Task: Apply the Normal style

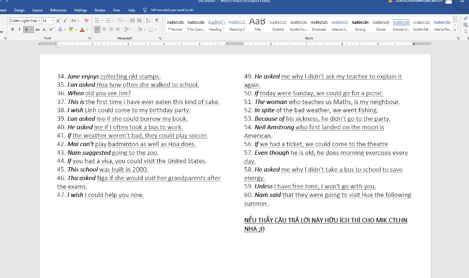Action: click(175, 25)
